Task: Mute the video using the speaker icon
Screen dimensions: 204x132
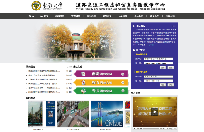Action: [x=169, y=129]
